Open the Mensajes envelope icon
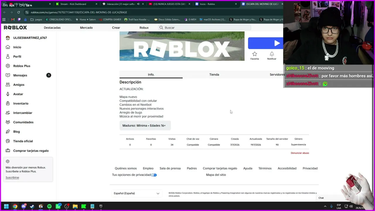 click(x=8, y=75)
